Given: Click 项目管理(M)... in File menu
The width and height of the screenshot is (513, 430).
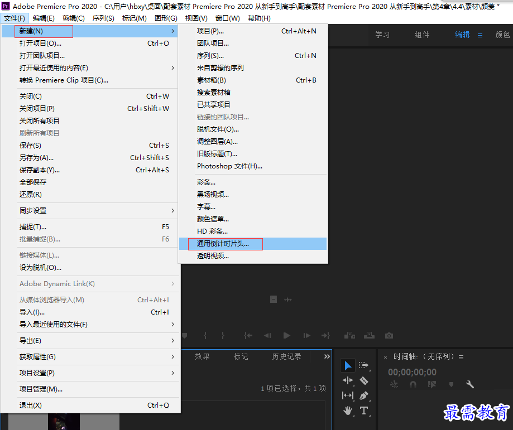Looking at the screenshot, I should (x=90, y=389).
